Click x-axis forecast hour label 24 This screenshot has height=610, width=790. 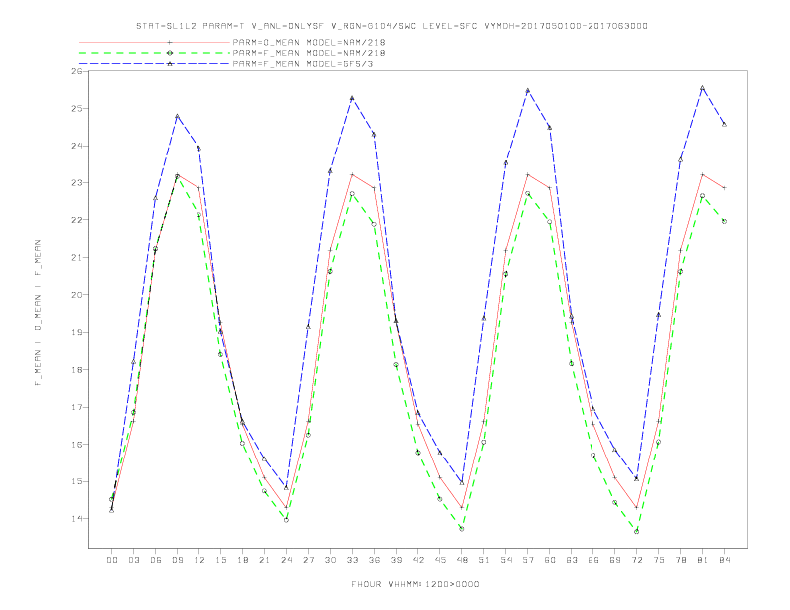286,560
